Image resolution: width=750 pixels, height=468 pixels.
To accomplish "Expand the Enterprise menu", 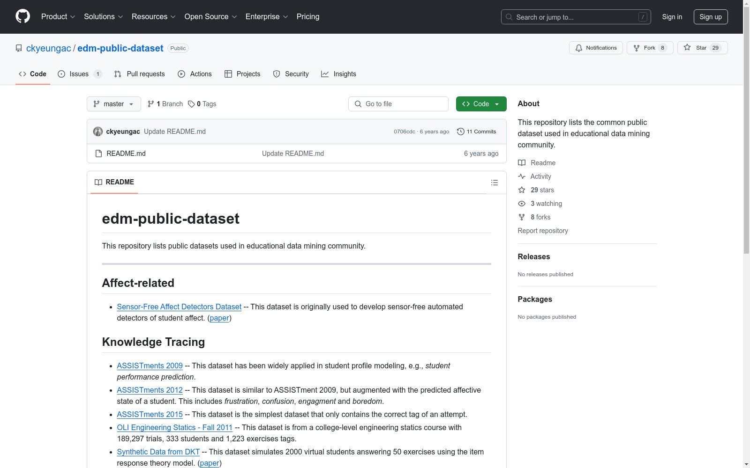I will point(267,17).
